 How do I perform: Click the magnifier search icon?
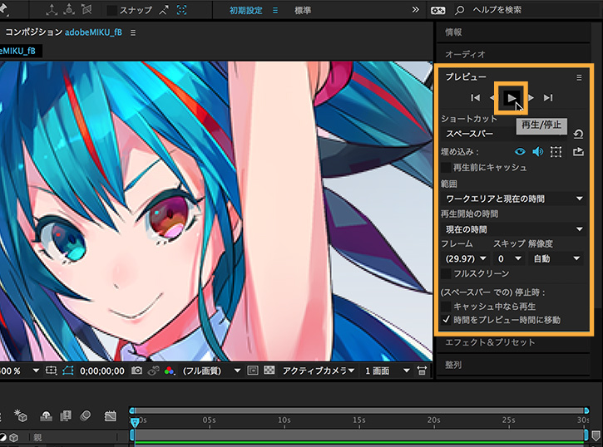click(x=459, y=10)
